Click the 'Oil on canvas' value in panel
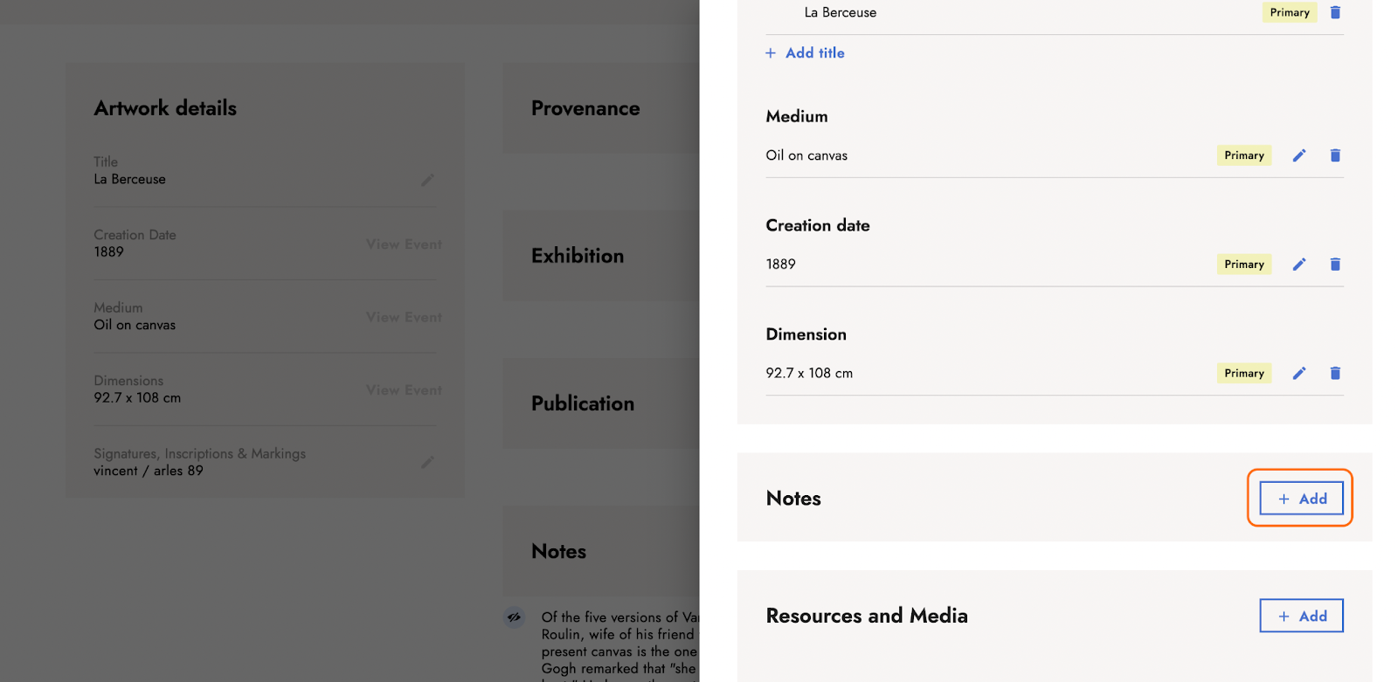The width and height of the screenshot is (1398, 682). point(806,155)
